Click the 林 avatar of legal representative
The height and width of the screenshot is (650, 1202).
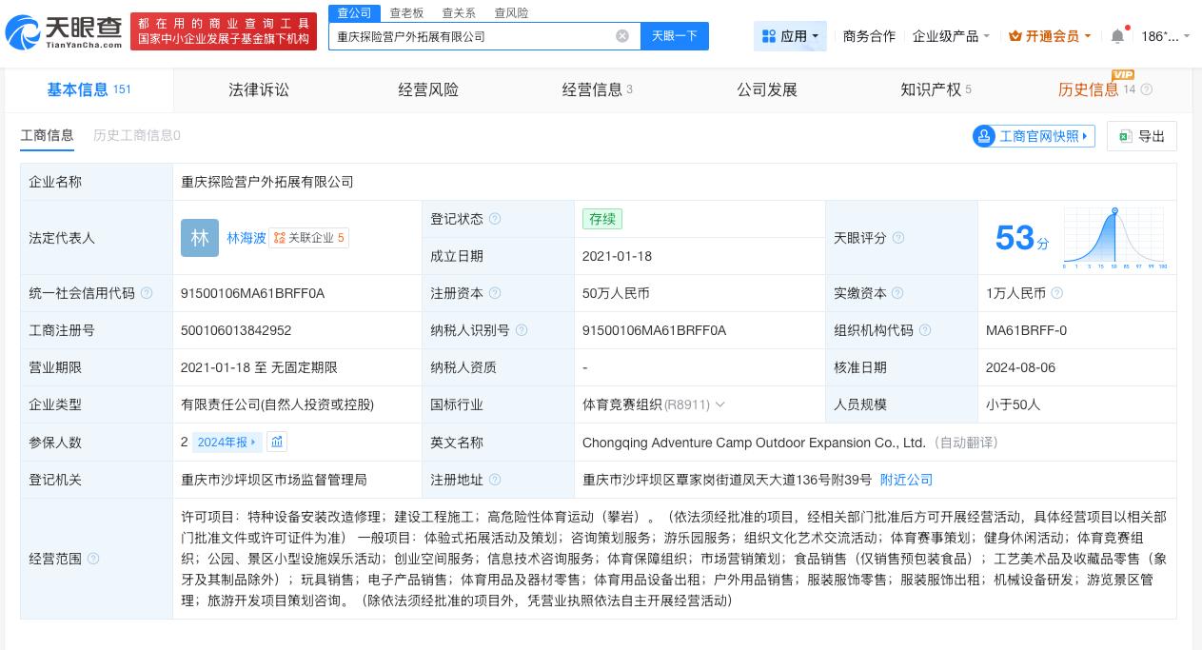(x=199, y=238)
